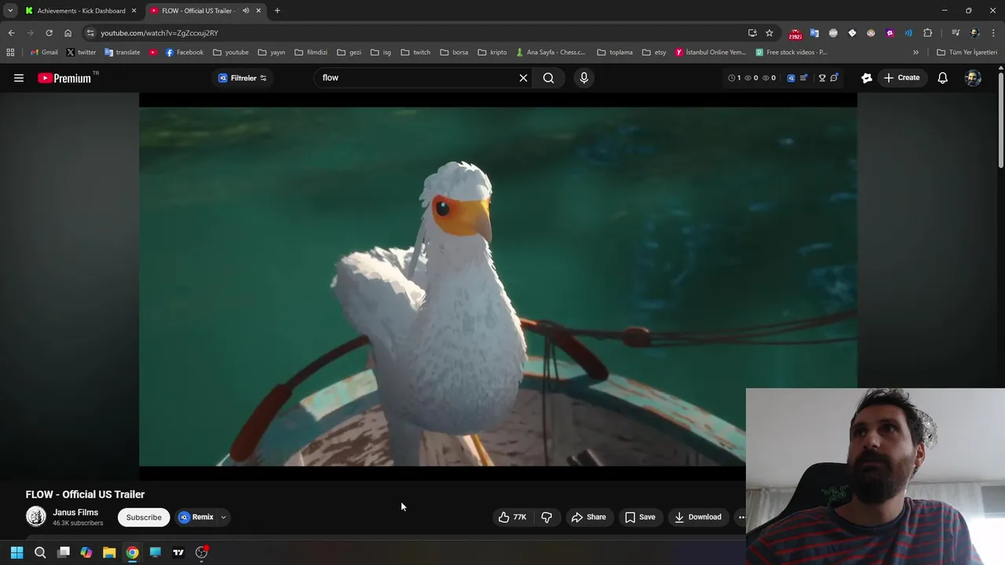
Task: Open the YouTube hamburger guide menu
Action: click(x=19, y=78)
